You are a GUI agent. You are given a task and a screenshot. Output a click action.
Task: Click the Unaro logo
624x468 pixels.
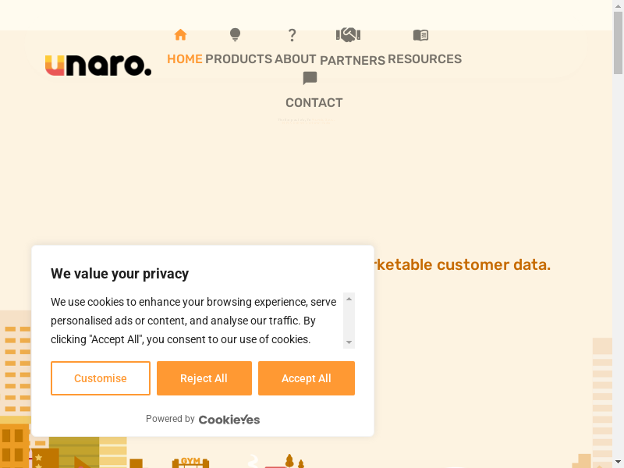click(98, 66)
